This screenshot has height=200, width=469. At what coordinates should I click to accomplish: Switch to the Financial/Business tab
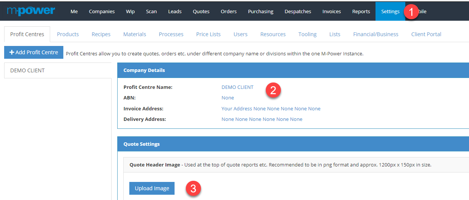[x=376, y=34]
